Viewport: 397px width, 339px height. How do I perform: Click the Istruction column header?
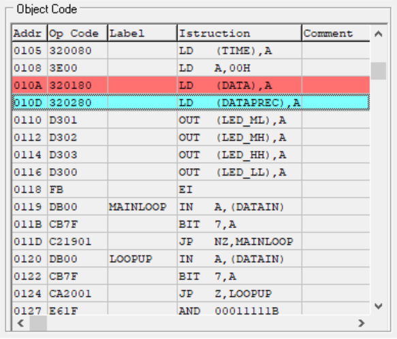(x=240, y=33)
